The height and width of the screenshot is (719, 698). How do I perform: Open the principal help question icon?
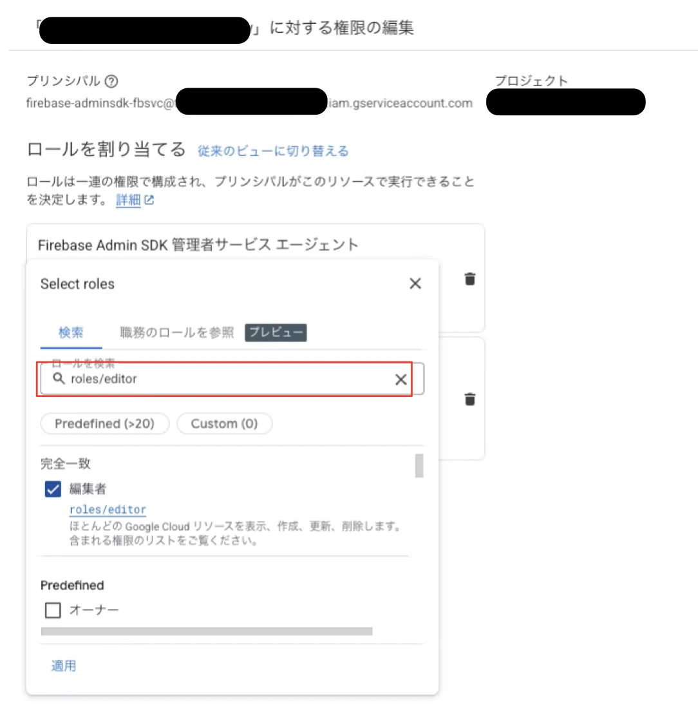tap(111, 81)
